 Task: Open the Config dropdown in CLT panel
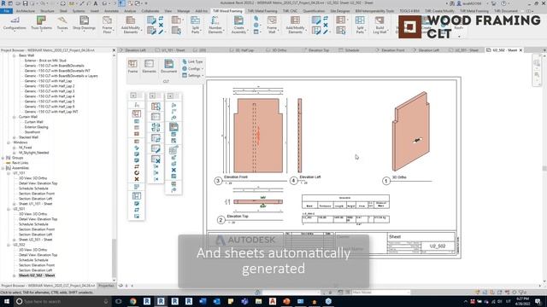point(192,68)
